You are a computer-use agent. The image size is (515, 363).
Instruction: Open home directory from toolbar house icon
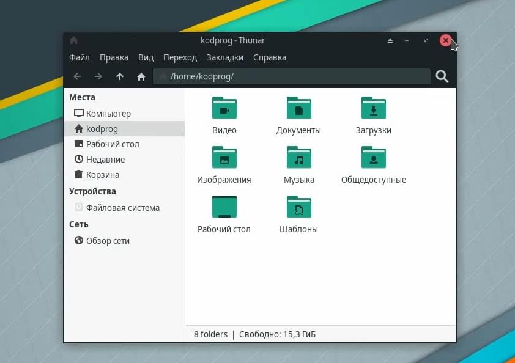click(141, 77)
